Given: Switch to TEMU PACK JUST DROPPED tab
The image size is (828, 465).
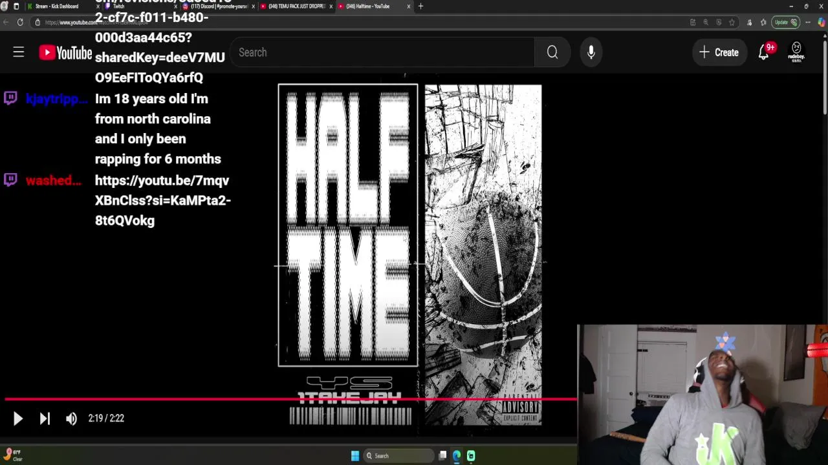Looking at the screenshot, I should (x=296, y=6).
